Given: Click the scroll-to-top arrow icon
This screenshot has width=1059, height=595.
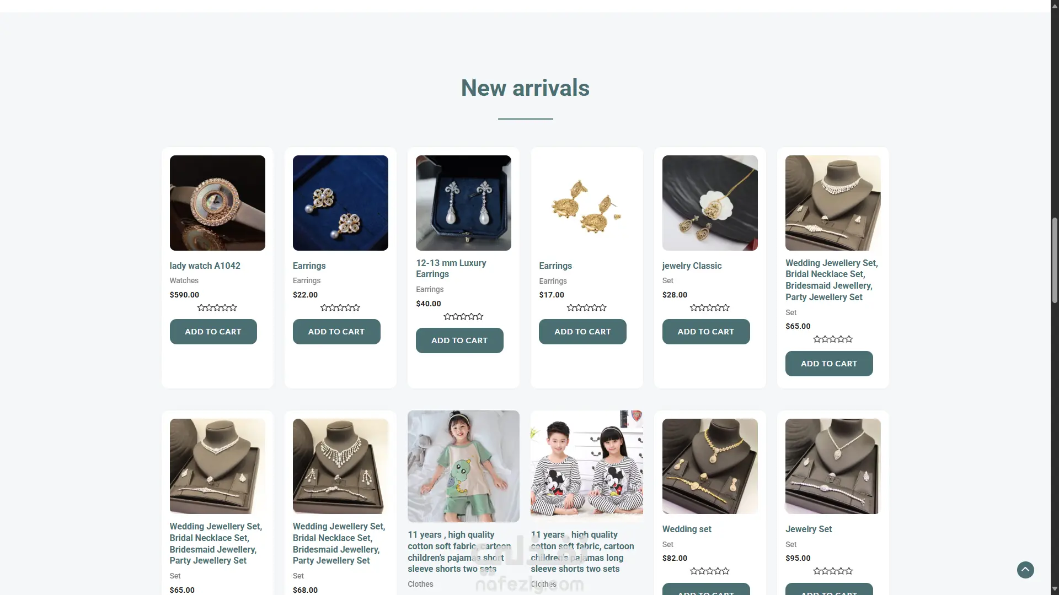Looking at the screenshot, I should click(1025, 570).
